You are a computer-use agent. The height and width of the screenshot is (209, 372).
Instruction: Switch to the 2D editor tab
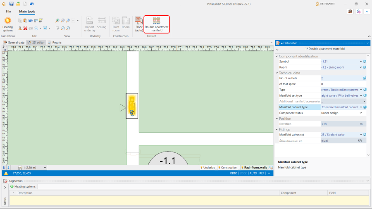coord(36,43)
